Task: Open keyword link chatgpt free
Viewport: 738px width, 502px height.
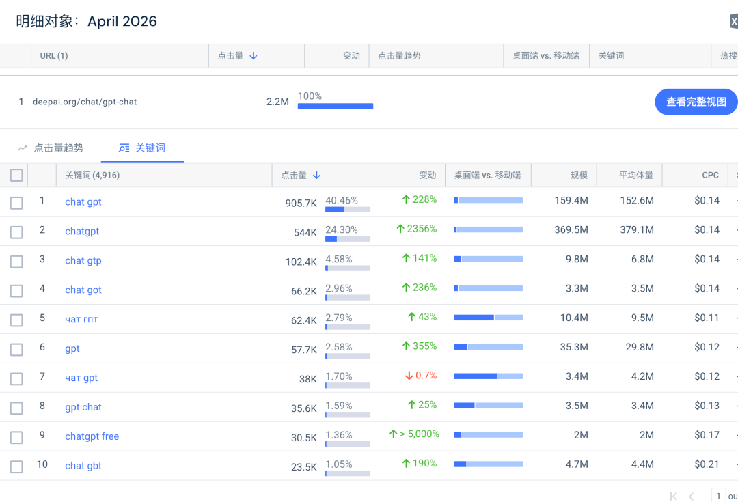Action: (x=92, y=436)
